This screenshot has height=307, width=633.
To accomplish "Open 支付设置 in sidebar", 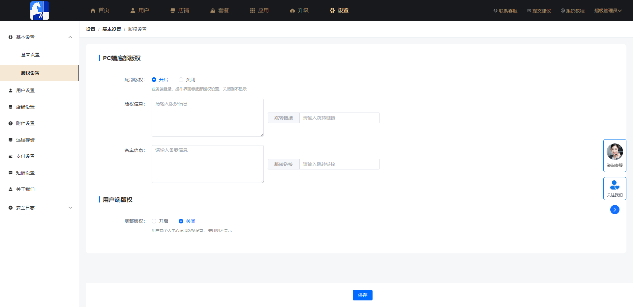I will (x=40, y=156).
